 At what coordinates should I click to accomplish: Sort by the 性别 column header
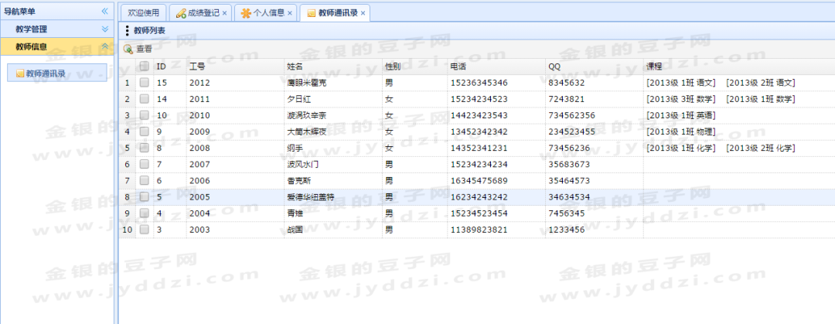[415, 67]
